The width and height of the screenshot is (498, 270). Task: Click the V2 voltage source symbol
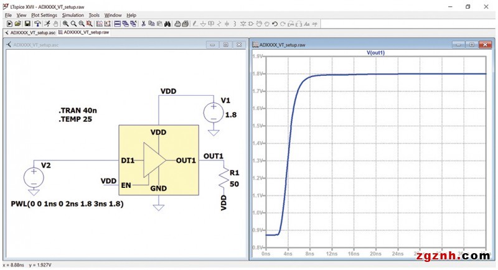coord(34,178)
